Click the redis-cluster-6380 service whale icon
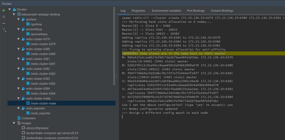The image size is (285, 140). pyautogui.click(x=23, y=49)
